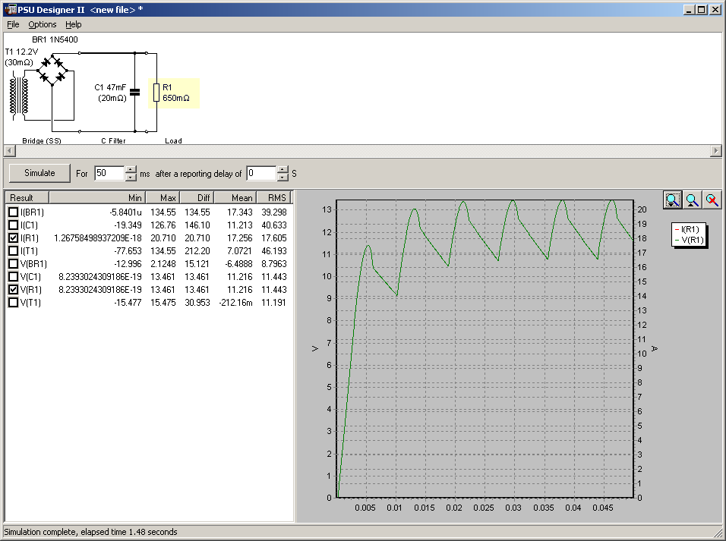Tick the I(T1) result checkbox

[x=14, y=251]
